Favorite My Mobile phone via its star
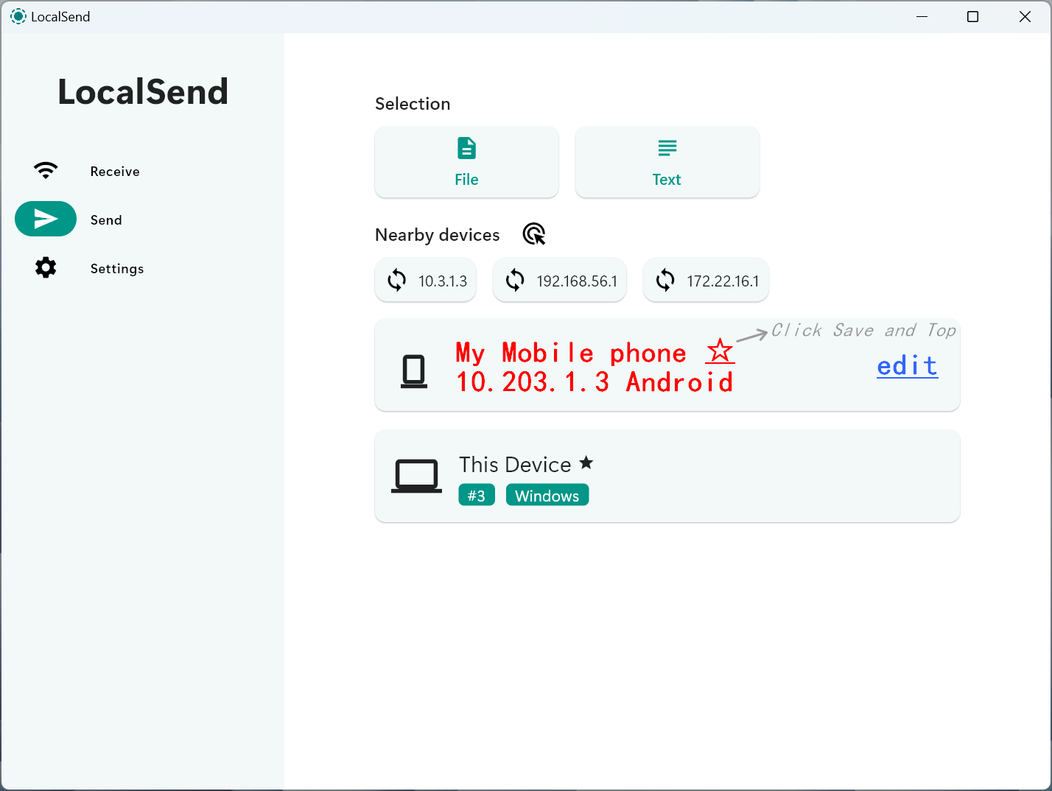Viewport: 1052px width, 791px height. [719, 352]
